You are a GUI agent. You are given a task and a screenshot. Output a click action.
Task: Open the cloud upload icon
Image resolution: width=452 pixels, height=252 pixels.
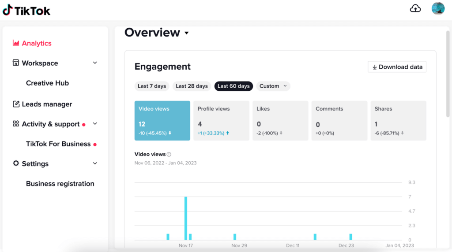415,8
